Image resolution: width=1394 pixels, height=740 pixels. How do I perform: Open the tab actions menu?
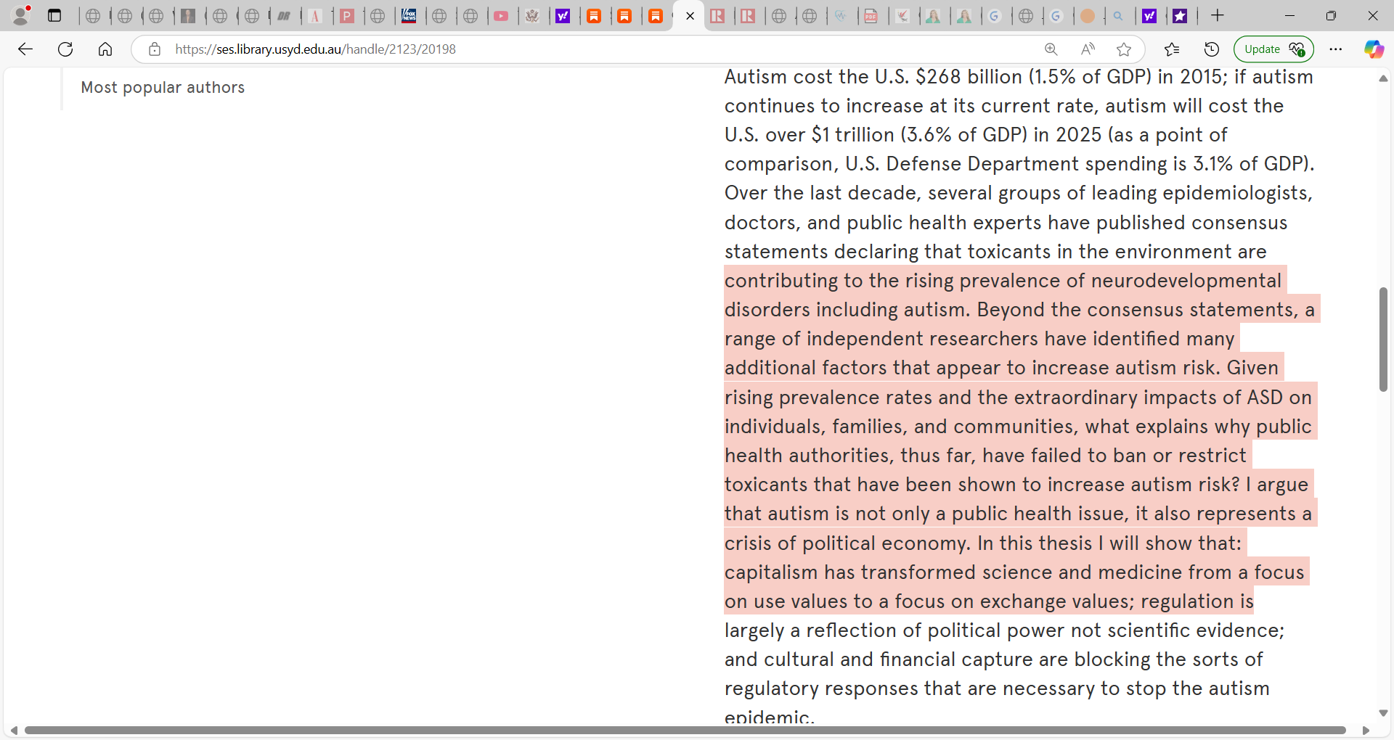54,15
